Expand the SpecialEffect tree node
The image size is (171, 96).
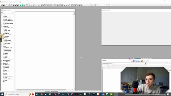tap(2, 62)
